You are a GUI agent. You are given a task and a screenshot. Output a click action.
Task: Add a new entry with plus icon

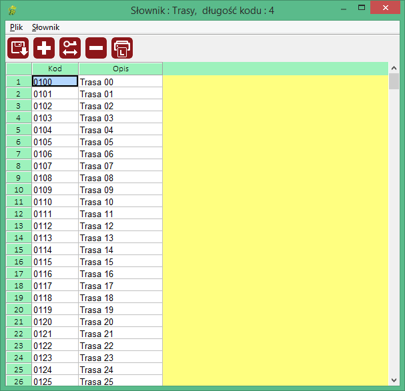(x=44, y=48)
